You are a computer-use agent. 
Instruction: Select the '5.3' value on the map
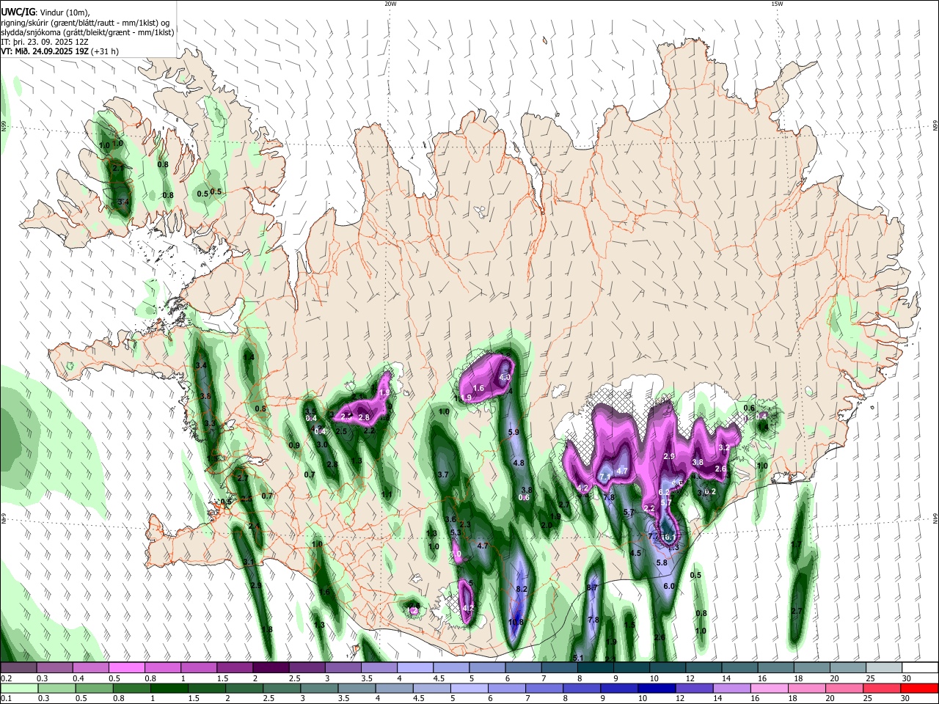(x=455, y=532)
